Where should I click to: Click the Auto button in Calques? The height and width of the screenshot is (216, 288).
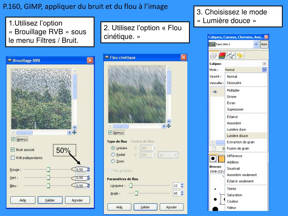click(x=264, y=44)
